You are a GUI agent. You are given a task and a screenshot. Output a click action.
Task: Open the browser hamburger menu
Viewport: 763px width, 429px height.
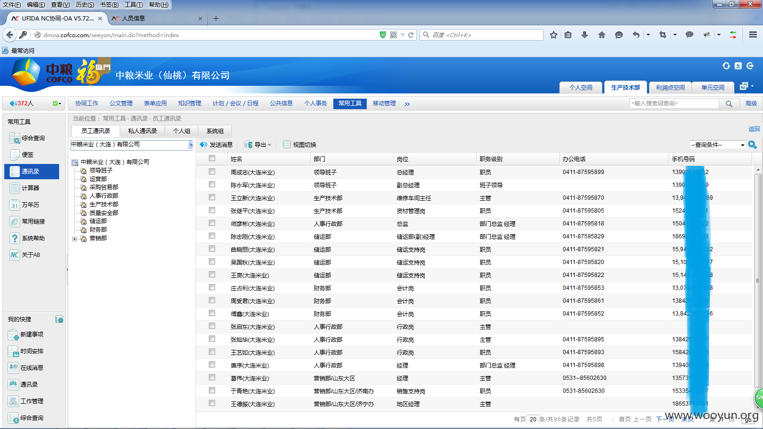(x=753, y=35)
